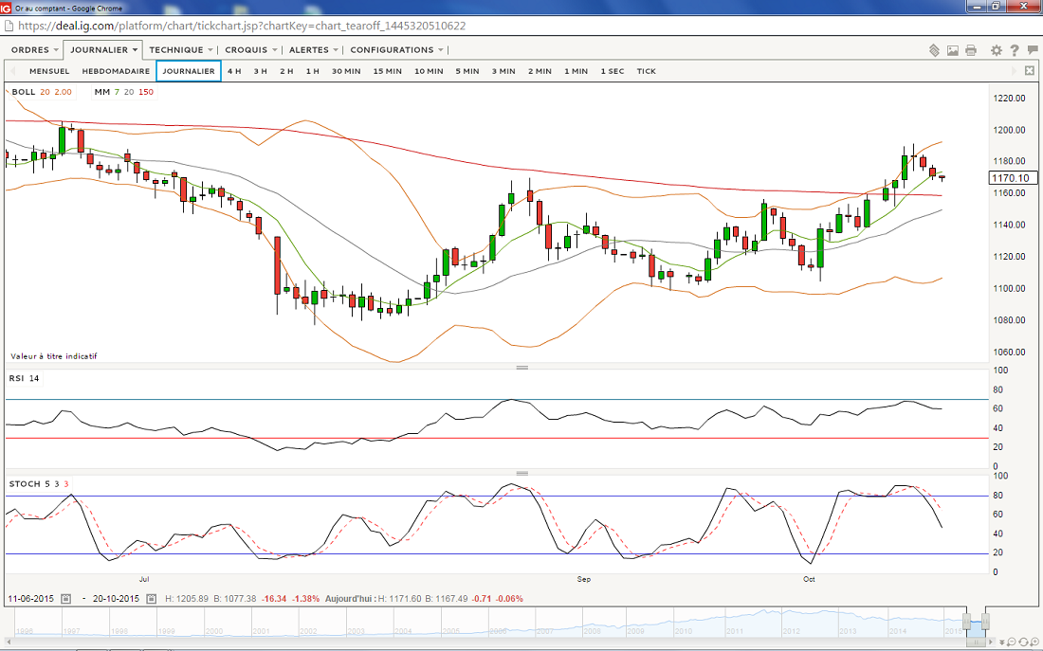1043x651 pixels.
Task: Save chart as image icon
Action: point(953,50)
